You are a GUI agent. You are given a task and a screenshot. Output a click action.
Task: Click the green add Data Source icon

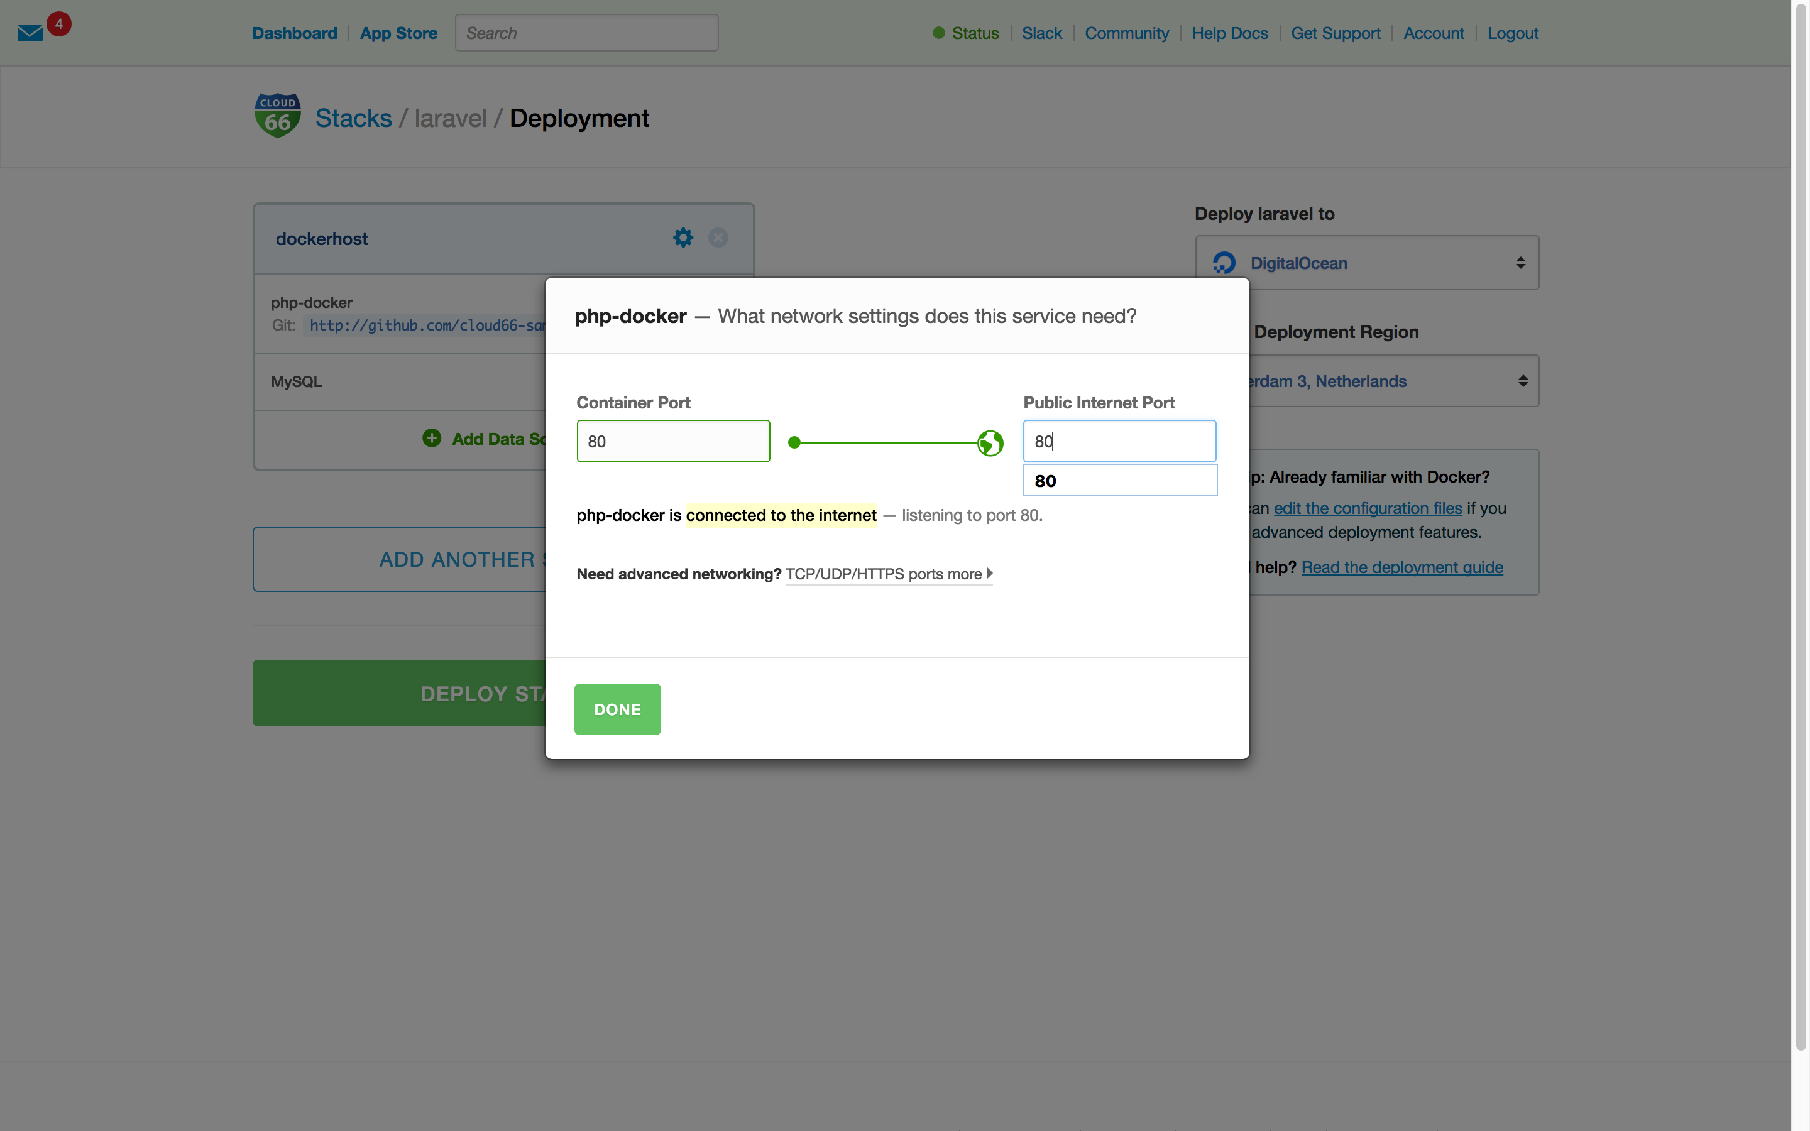pos(431,438)
